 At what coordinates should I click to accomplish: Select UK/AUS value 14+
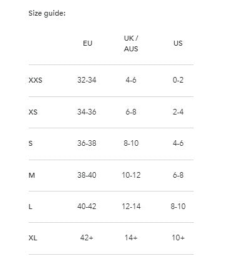[x=131, y=238]
